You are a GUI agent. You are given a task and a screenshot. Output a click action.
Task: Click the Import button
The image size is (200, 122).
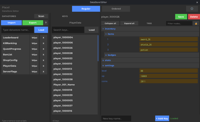11,23
